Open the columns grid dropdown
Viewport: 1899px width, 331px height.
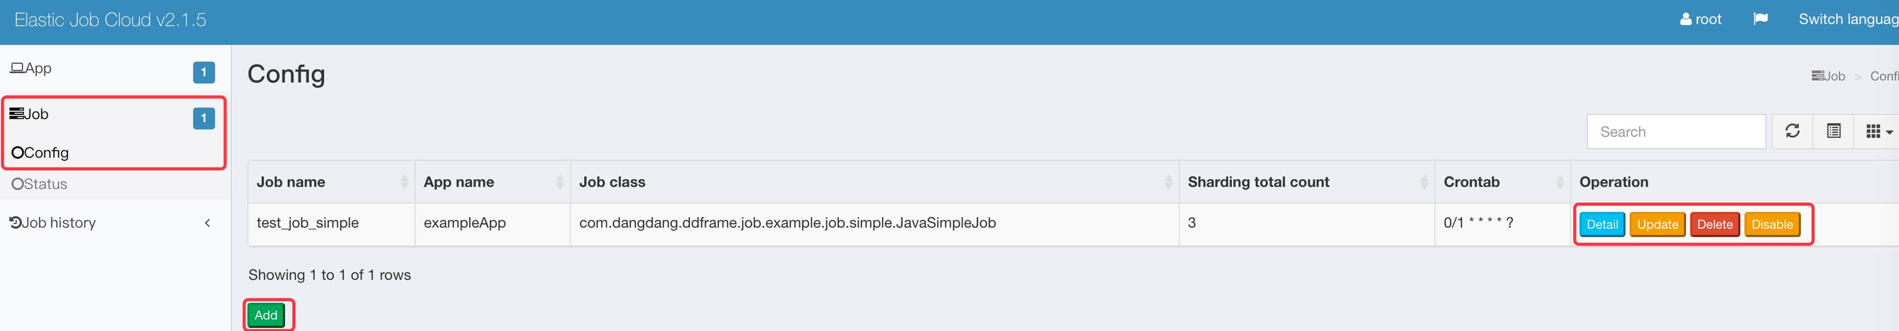click(1878, 132)
